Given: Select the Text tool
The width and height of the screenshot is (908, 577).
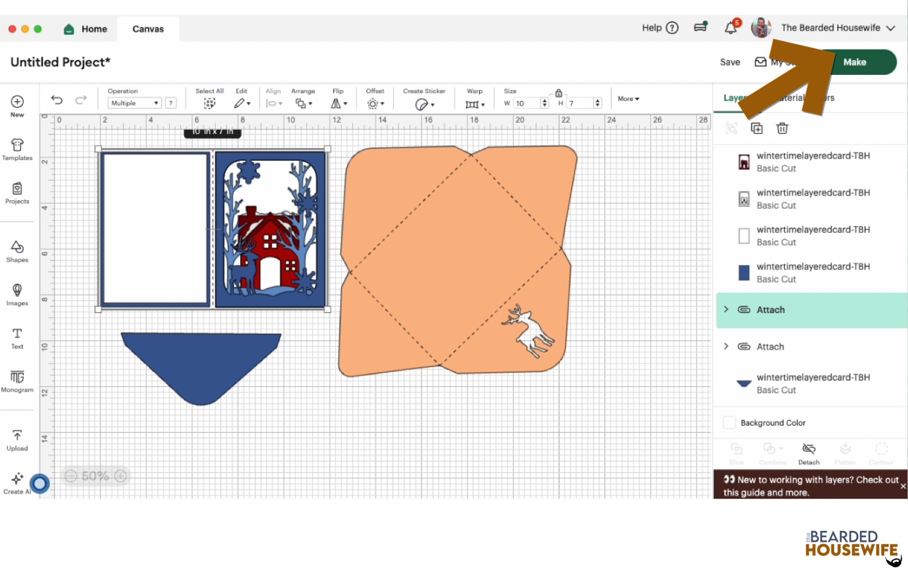Looking at the screenshot, I should click(x=17, y=338).
